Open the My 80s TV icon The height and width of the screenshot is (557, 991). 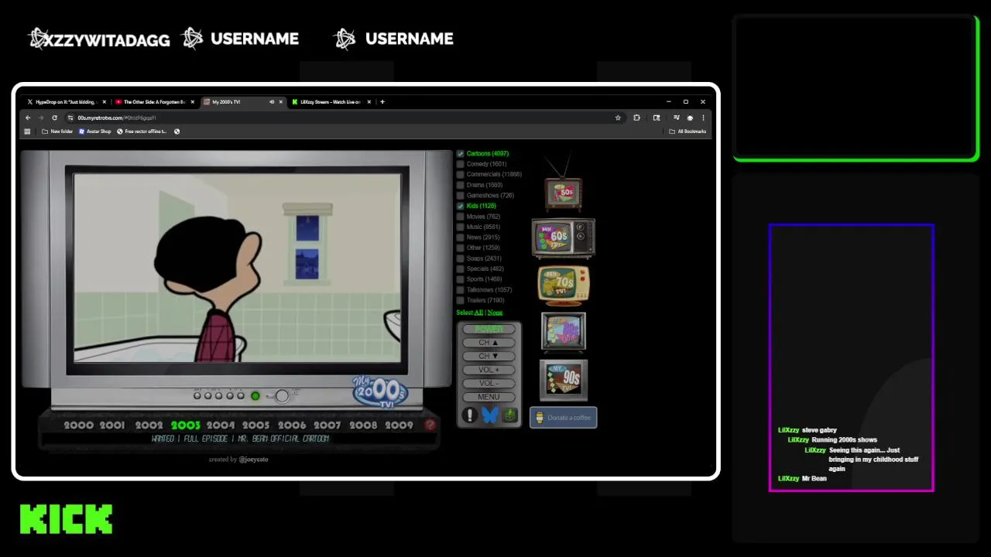point(564,331)
